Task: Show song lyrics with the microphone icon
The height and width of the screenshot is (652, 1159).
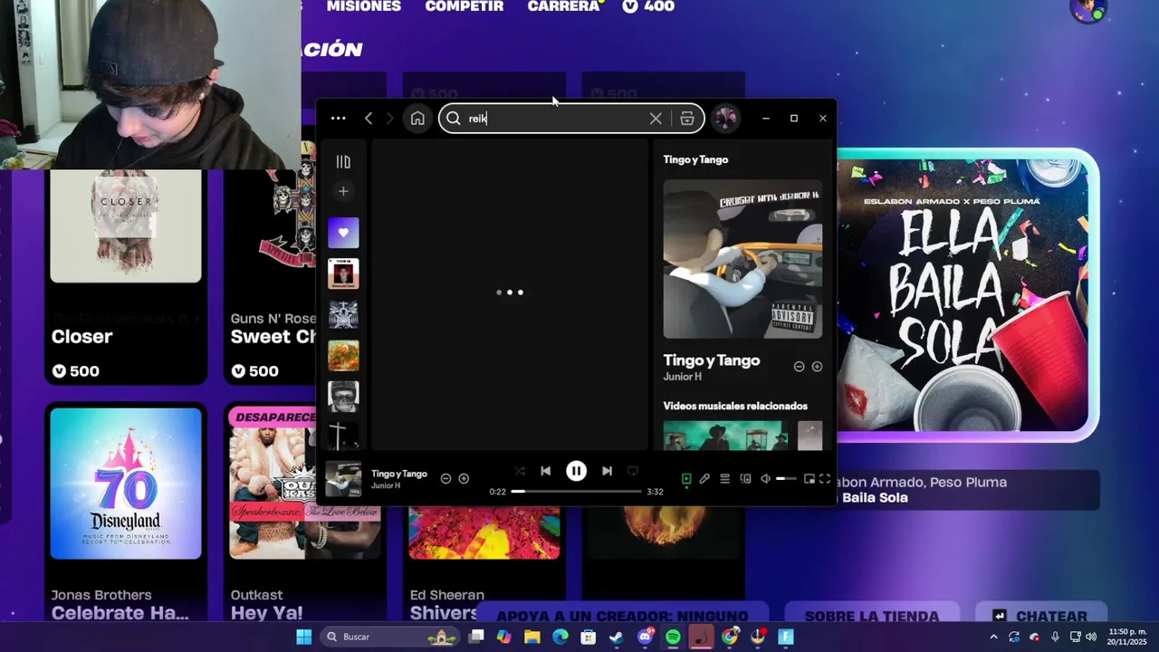Action: click(x=704, y=479)
